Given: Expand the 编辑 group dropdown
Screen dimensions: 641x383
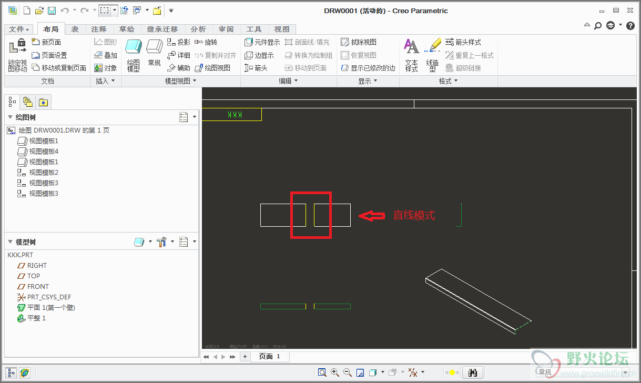Looking at the screenshot, I should point(289,81).
